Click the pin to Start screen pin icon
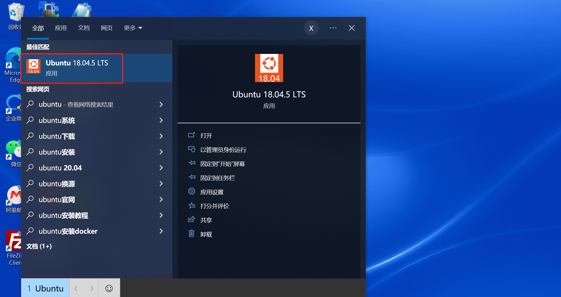This screenshot has width=561, height=297. 191,163
